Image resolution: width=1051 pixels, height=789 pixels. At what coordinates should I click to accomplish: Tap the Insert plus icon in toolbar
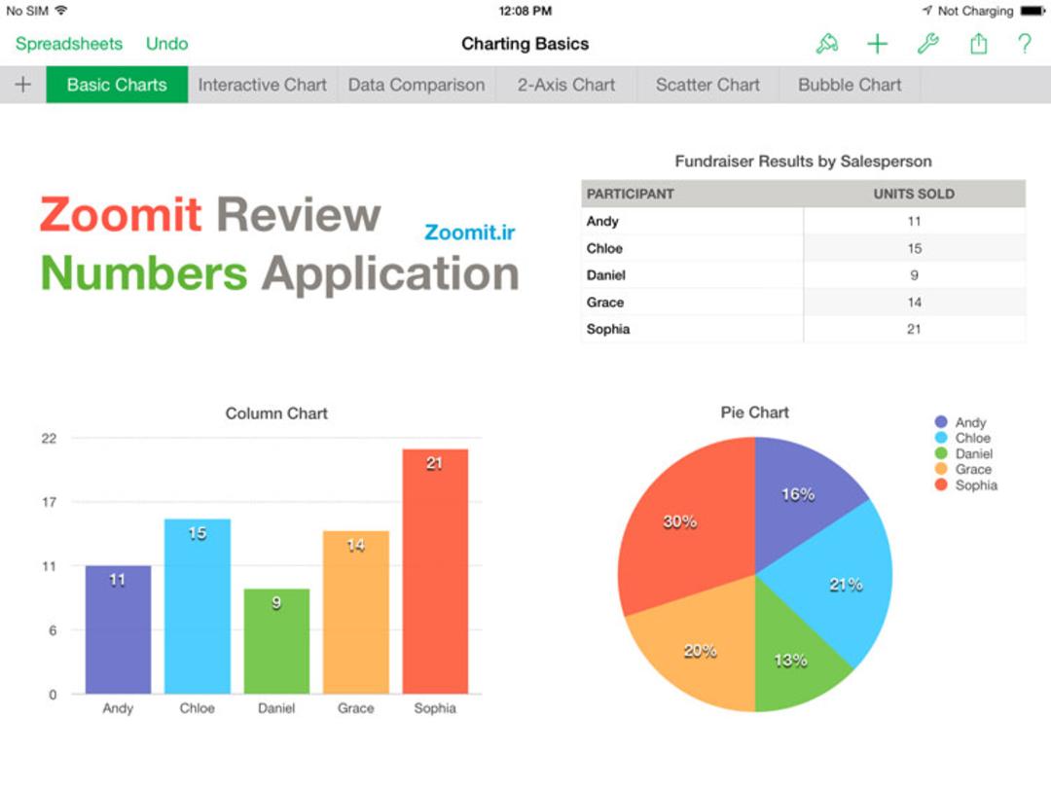click(877, 44)
